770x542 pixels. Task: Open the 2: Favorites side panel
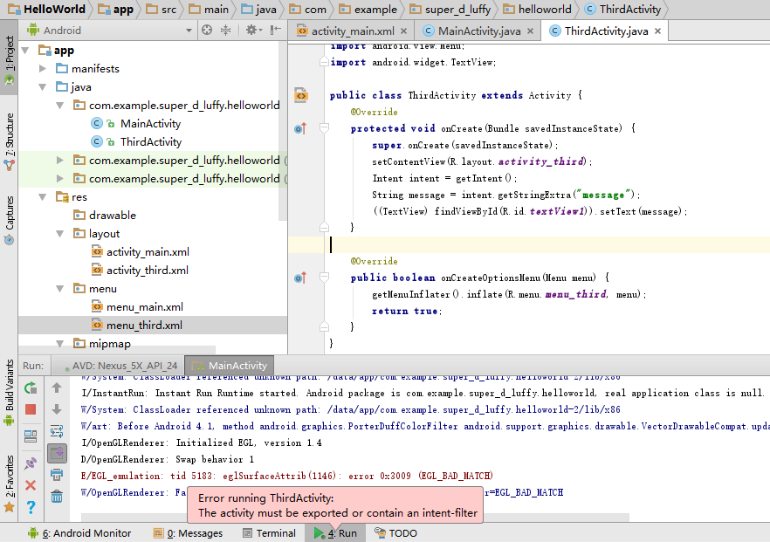(9, 484)
